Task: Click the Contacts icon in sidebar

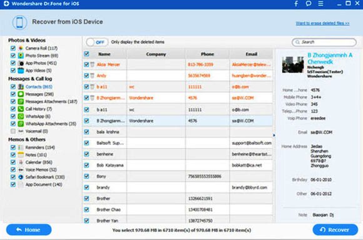Action: (x=21, y=87)
